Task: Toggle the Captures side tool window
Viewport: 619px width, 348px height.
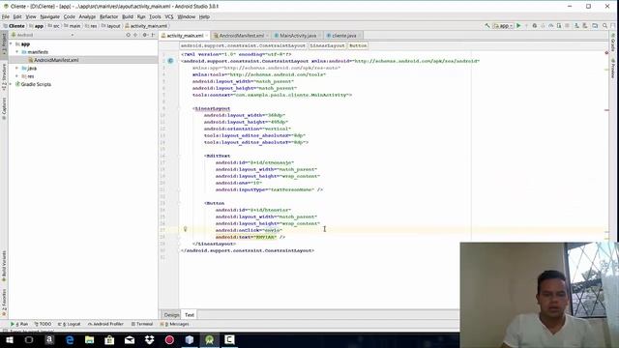Action: [x=4, y=107]
